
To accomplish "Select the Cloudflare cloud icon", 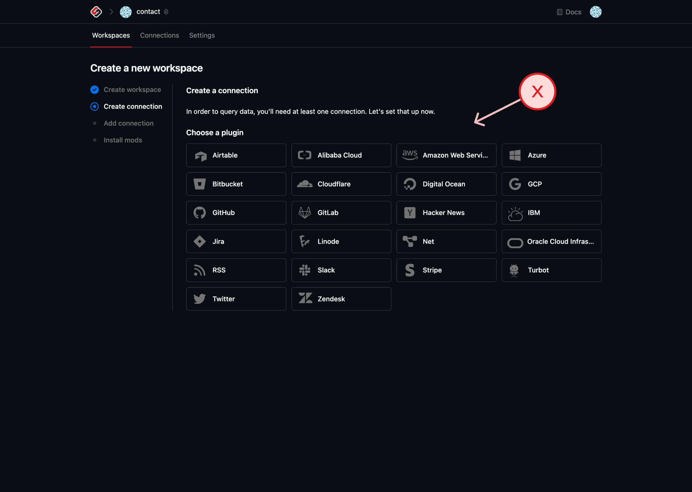I will 305,184.
